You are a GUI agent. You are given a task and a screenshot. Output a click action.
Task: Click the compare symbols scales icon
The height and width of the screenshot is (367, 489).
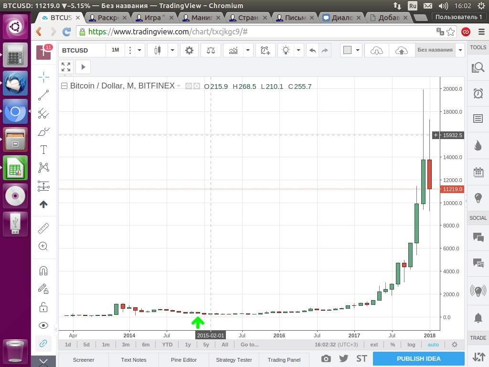pos(211,50)
